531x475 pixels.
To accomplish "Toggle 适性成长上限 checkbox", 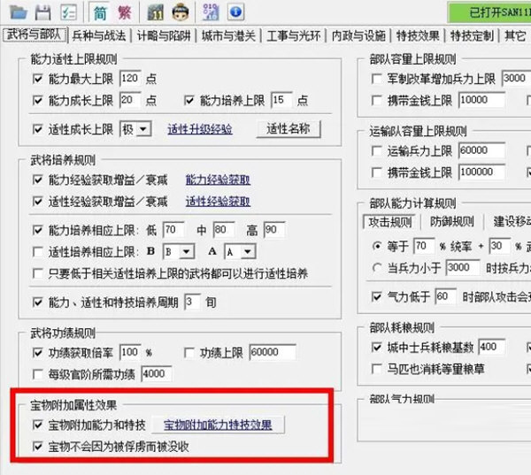I will click(x=37, y=129).
